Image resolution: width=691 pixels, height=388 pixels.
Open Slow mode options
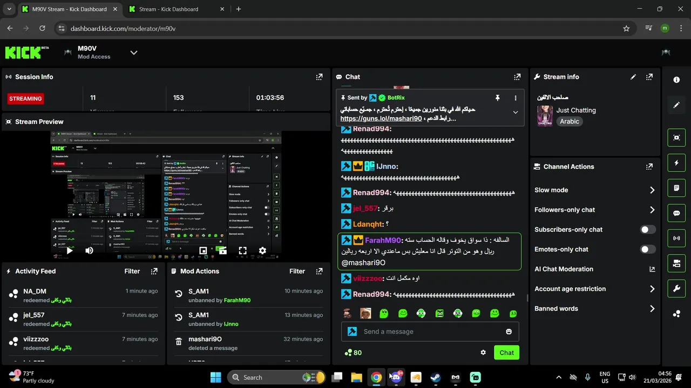pos(594,190)
